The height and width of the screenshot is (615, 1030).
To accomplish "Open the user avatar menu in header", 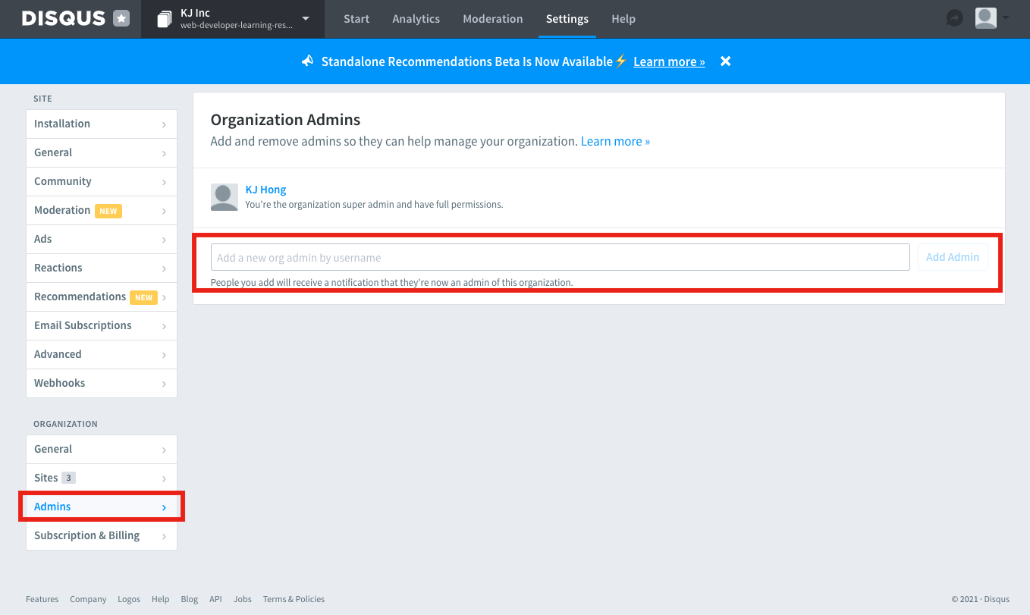I will pos(991,18).
